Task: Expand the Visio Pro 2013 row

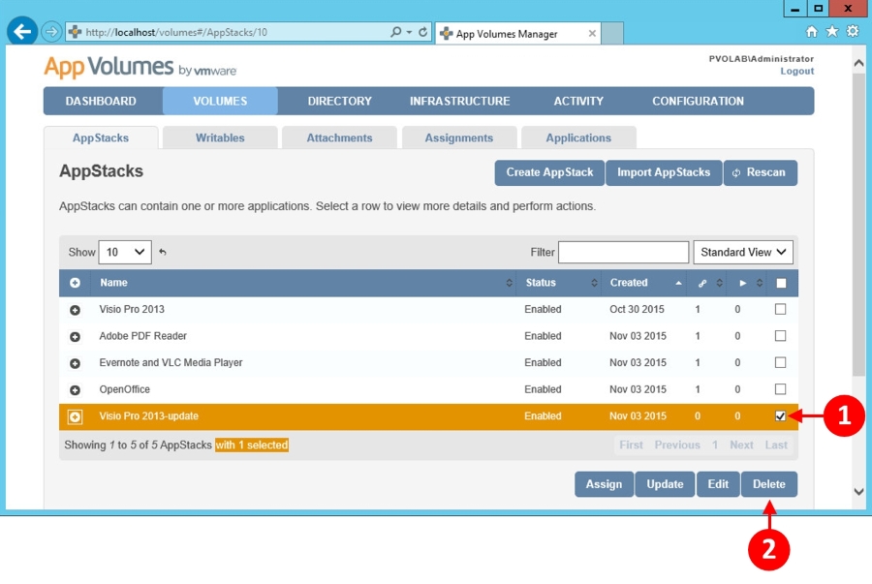Action: pyautogui.click(x=75, y=310)
